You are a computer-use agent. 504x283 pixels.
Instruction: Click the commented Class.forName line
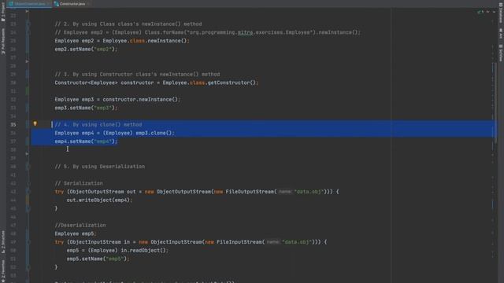(x=208, y=32)
